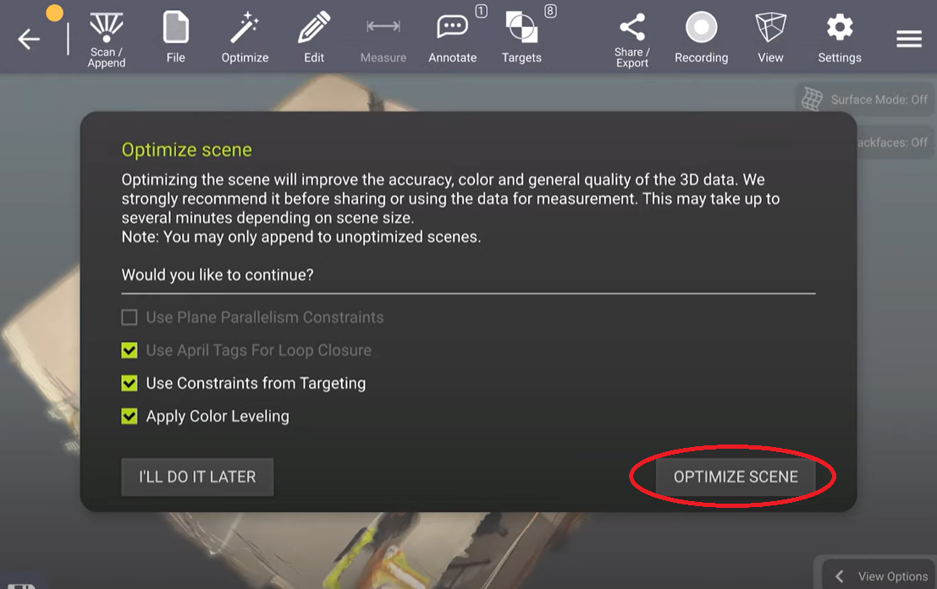Open Settings via the gear icon

coord(840,37)
